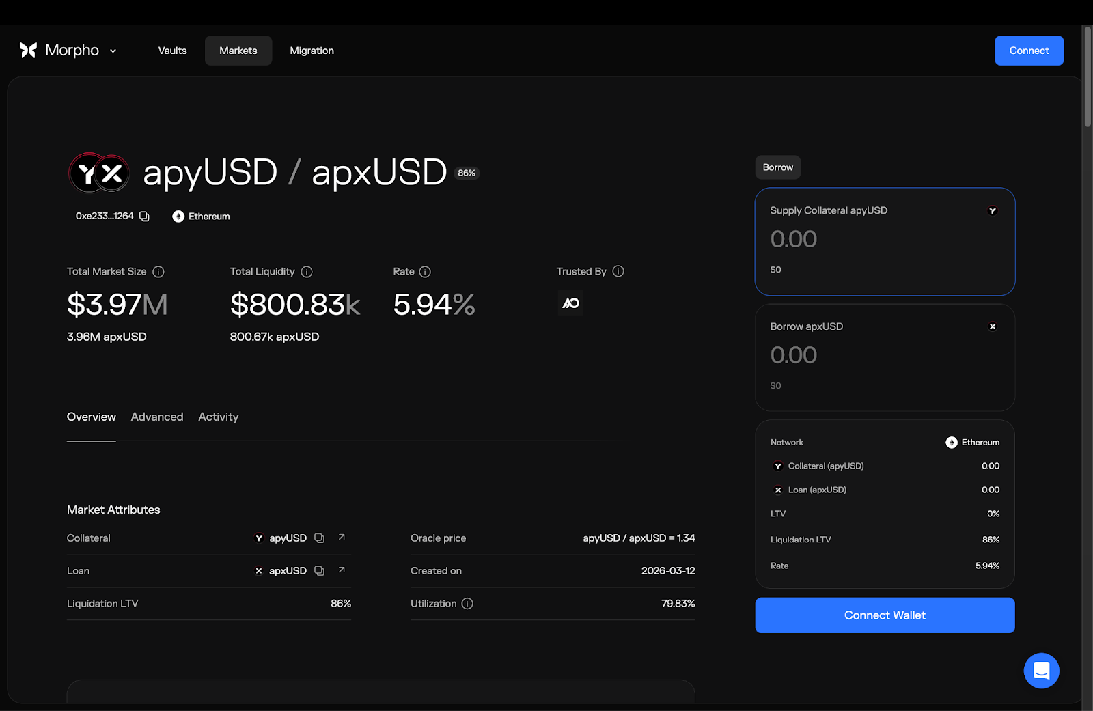
Task: Click Loan (apxUSD) icon in summary
Action: [x=778, y=490]
